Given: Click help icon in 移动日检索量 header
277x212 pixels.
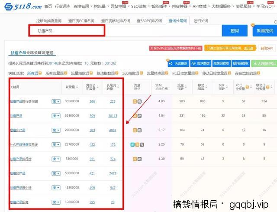Looking at the screenshot, I should tap(268, 87).
